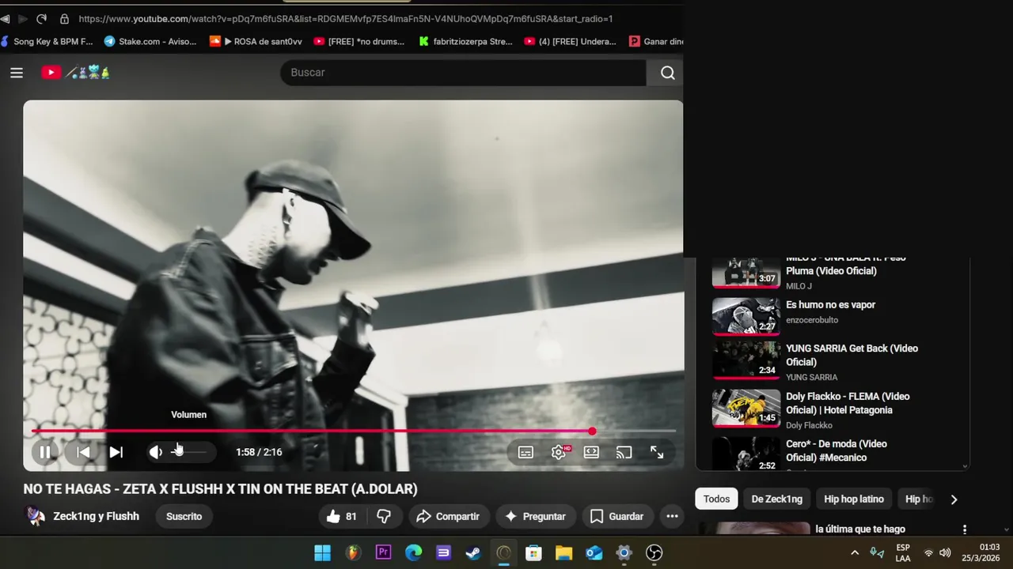Viewport: 1013px width, 569px height.
Task: Open the YouTube hamburger guide menu
Action: pos(17,73)
